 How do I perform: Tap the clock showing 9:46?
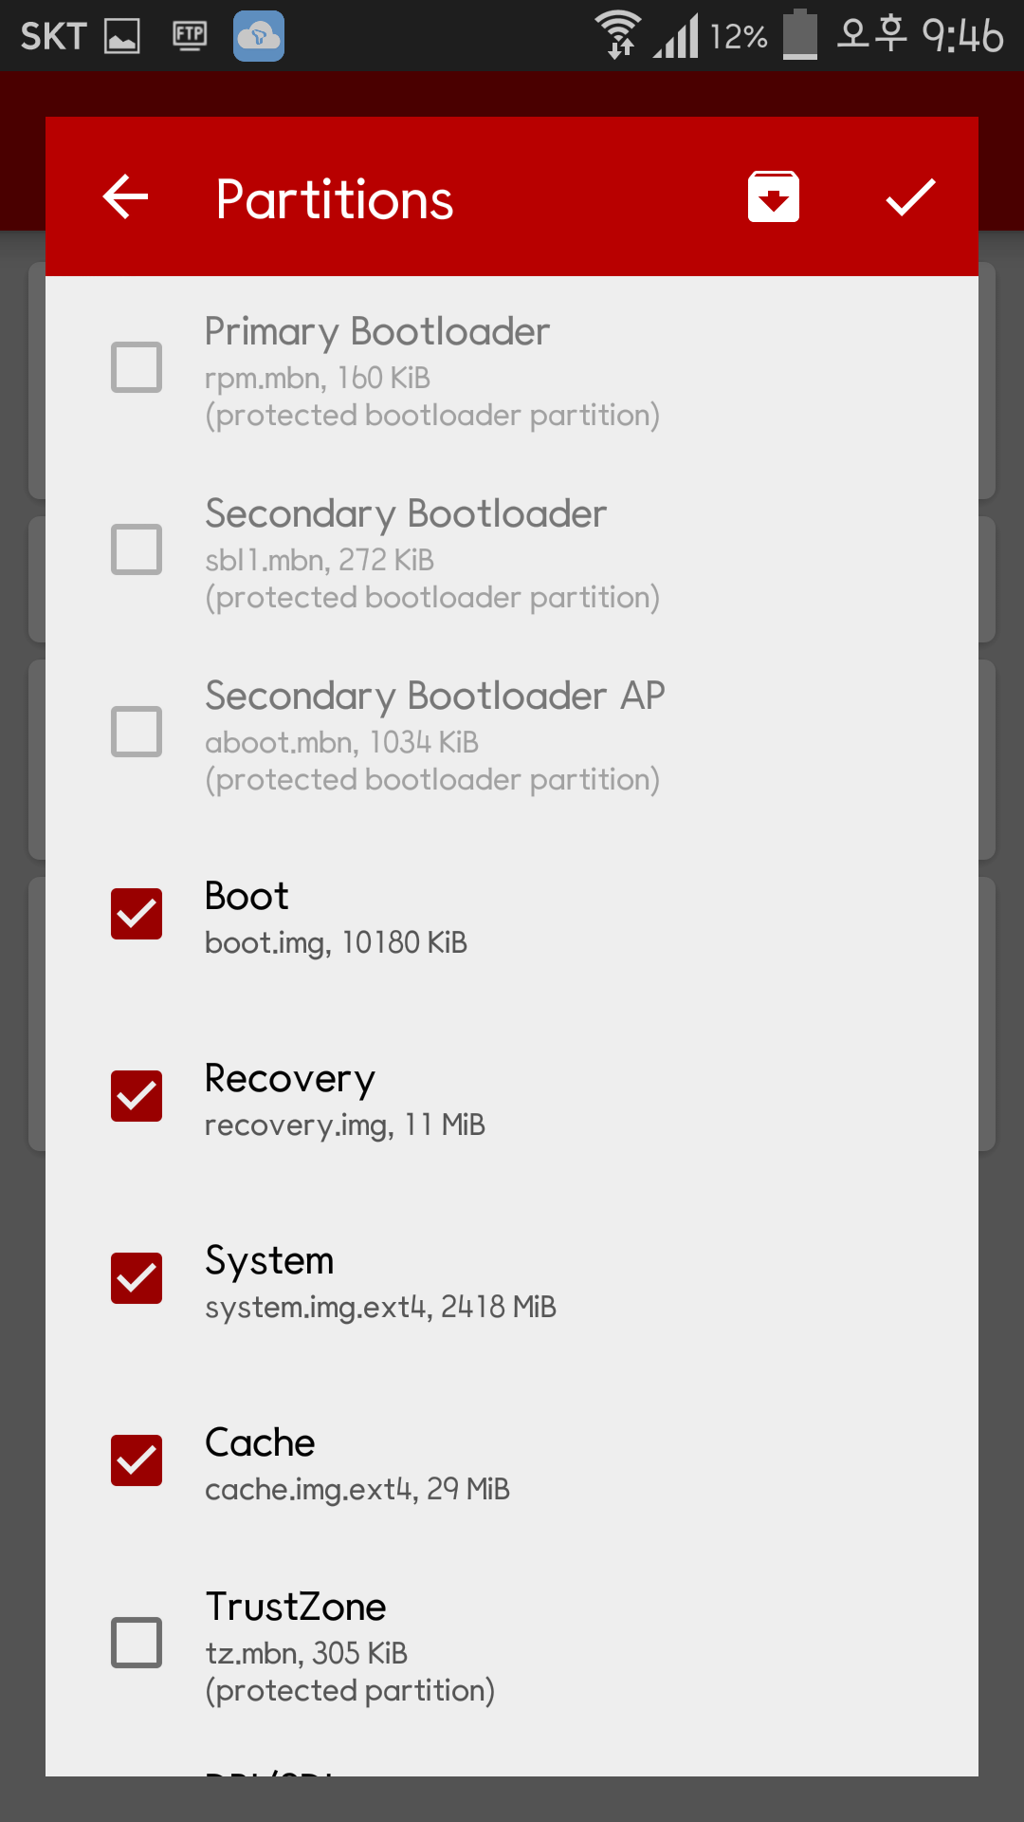pyautogui.click(x=962, y=36)
